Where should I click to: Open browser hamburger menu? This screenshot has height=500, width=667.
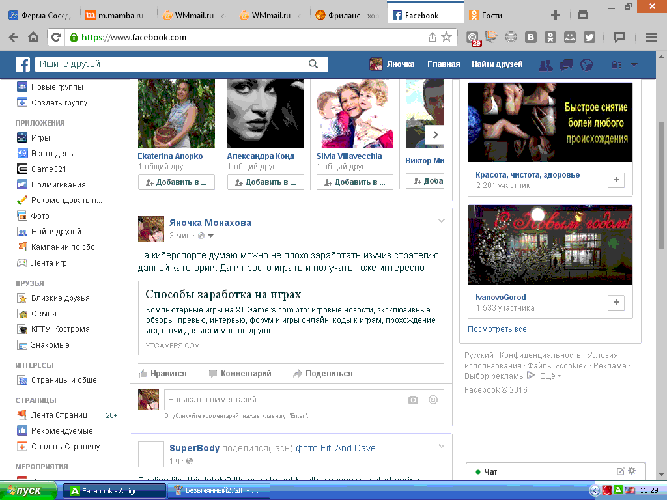point(651,37)
